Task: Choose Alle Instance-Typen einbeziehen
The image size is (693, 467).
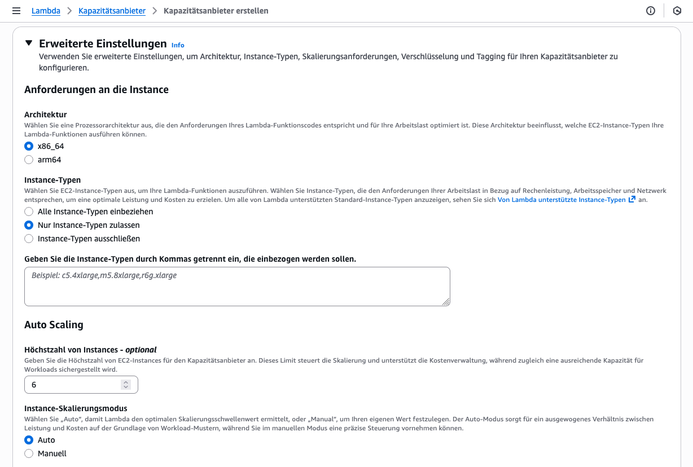Action: (x=29, y=212)
